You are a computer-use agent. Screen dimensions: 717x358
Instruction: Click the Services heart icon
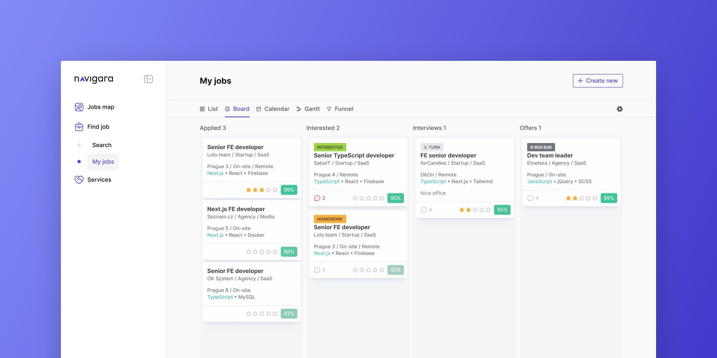[79, 180]
